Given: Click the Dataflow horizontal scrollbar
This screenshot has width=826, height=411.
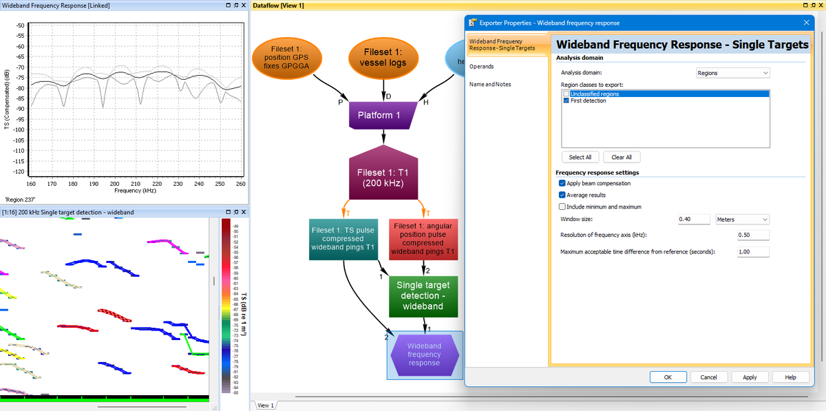Looking at the screenshot, I should [x=551, y=397].
